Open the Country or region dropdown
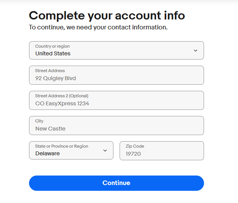Screen dimensions: 238x203 pyautogui.click(x=116, y=50)
